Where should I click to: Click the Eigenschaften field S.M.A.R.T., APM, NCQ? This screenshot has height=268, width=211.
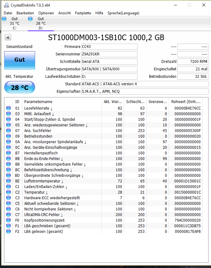pos(145,92)
